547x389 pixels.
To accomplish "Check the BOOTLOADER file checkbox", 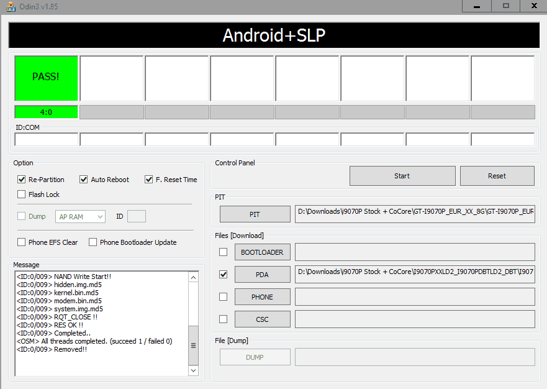I will click(223, 252).
